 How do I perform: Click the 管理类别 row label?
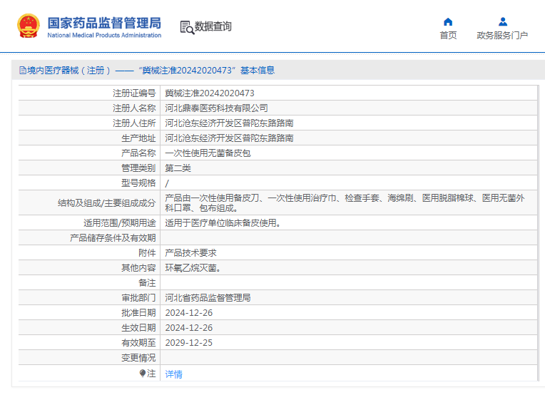coord(138,168)
